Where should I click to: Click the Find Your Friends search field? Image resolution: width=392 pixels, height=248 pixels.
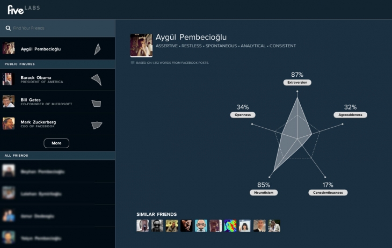click(59, 28)
